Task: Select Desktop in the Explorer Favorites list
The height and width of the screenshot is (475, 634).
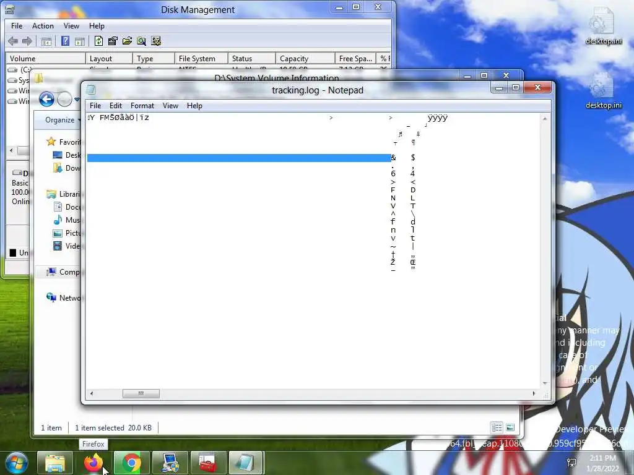Action: (x=67, y=155)
